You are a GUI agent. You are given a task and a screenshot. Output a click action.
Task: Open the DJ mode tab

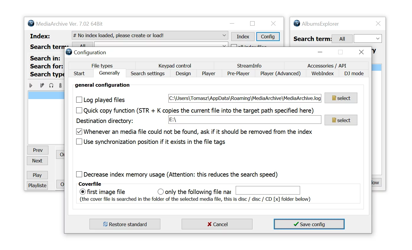click(x=354, y=73)
